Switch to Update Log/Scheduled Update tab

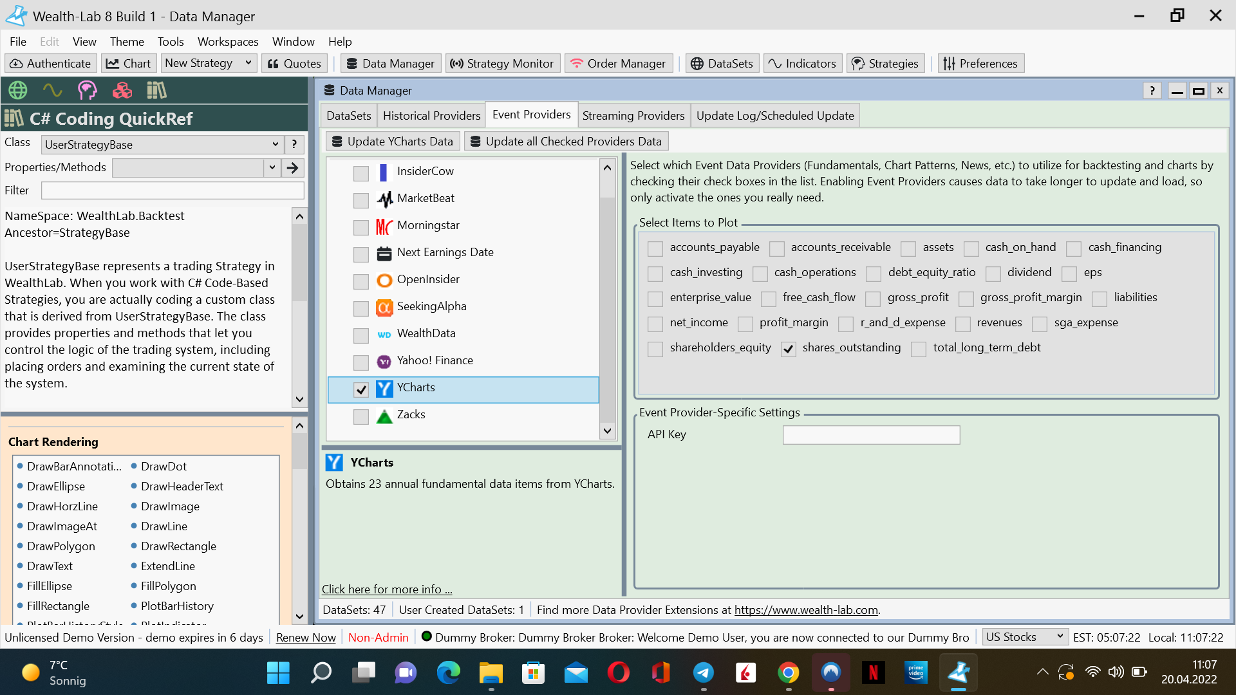775,116
